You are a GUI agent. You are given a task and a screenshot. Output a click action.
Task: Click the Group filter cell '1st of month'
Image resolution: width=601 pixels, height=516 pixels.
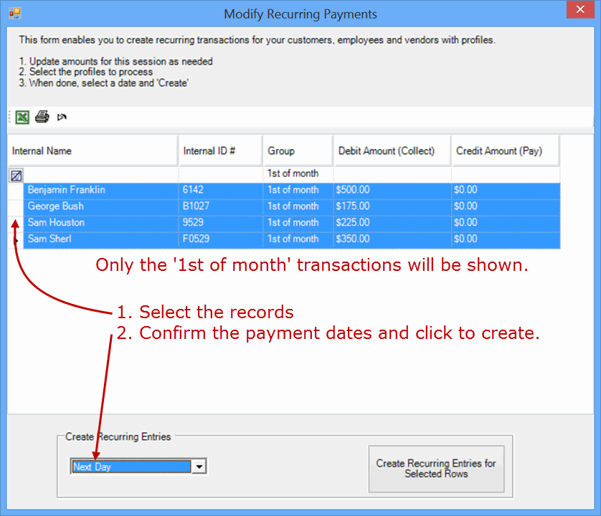pyautogui.click(x=298, y=173)
